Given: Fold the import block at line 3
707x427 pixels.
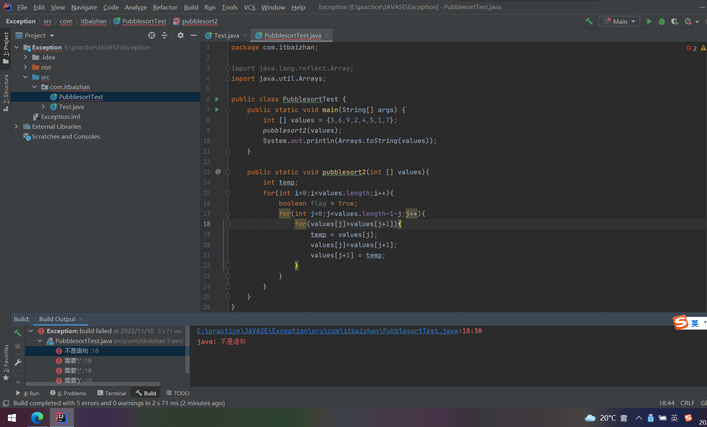Looking at the screenshot, I should click(x=228, y=68).
